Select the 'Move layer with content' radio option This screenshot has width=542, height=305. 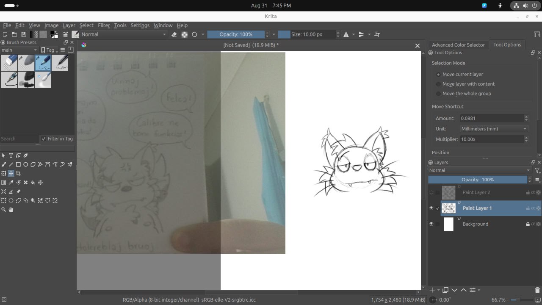(439, 84)
